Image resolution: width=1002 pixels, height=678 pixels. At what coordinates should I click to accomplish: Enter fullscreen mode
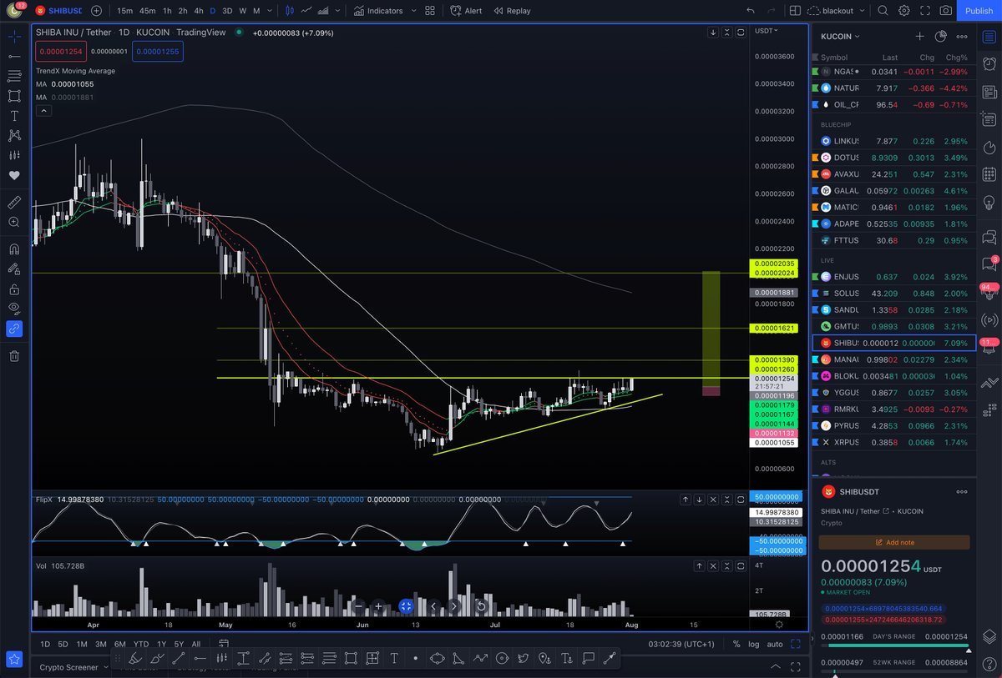pyautogui.click(x=924, y=11)
